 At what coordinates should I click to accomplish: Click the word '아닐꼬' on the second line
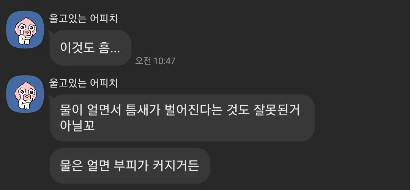[x=77, y=126]
